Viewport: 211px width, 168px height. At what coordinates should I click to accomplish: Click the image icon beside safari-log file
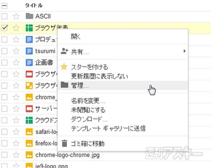click(29, 132)
